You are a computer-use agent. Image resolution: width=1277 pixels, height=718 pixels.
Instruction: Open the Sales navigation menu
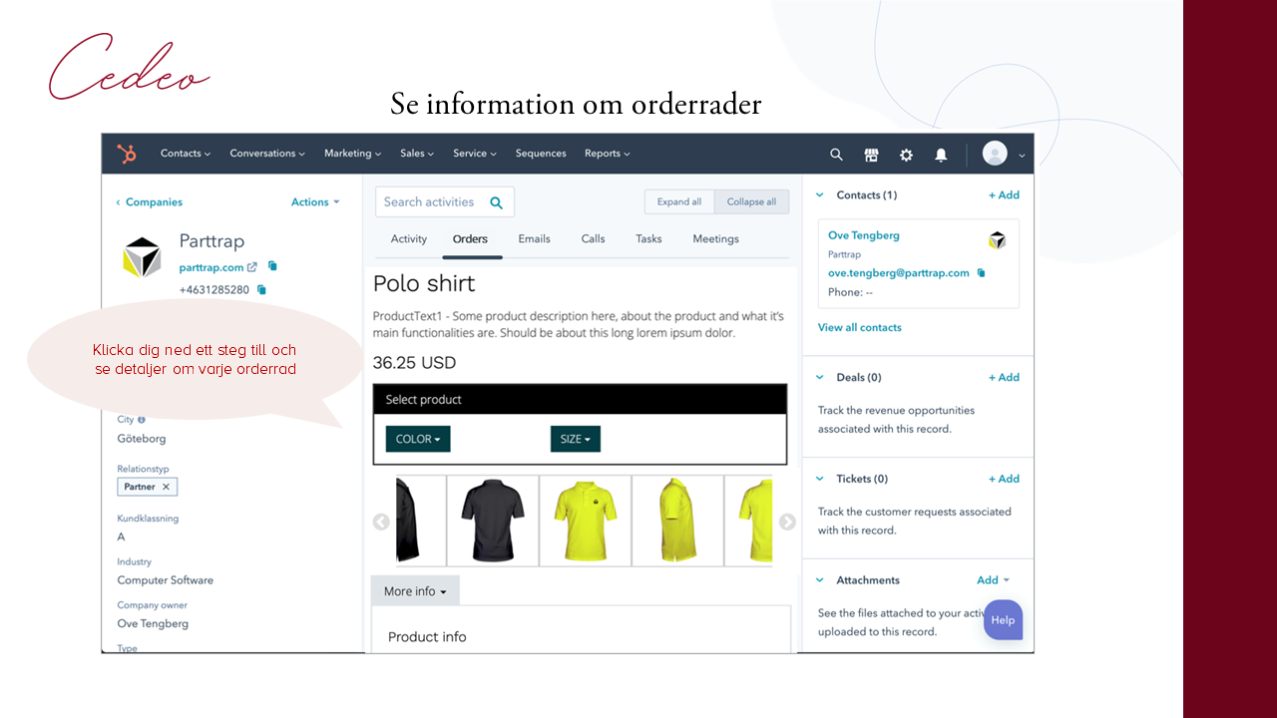click(x=417, y=154)
